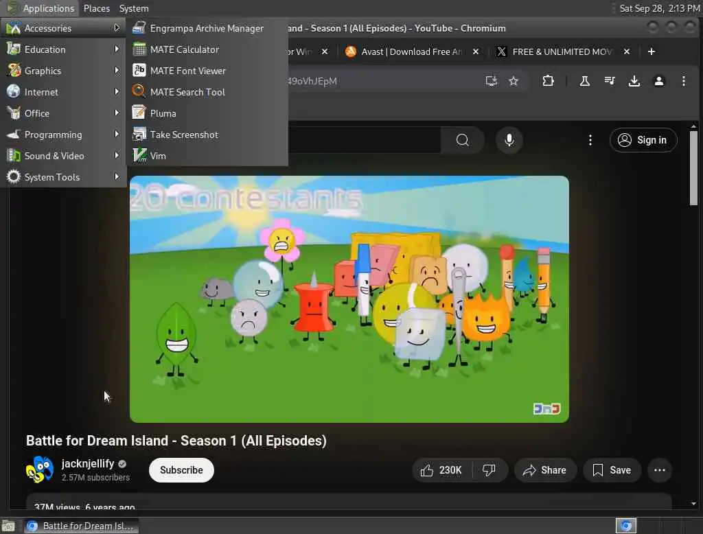Open YouTube settings three-dot menu
This screenshot has height=534, width=703.
click(x=590, y=140)
